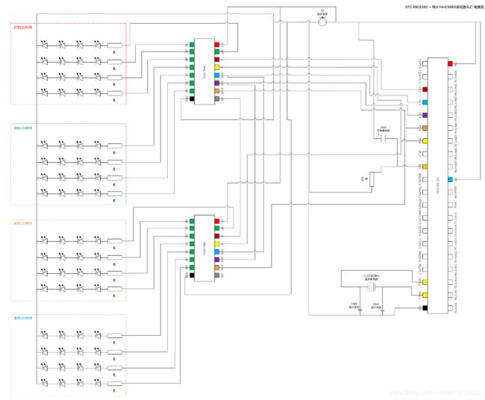This screenshot has width=485, height=400.
Task: Select the purple pin on upper 74HC595
Action: tap(217, 83)
